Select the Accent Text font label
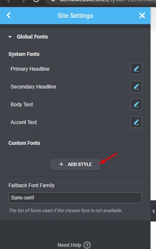This screenshot has height=249, width=156. pos(24,122)
